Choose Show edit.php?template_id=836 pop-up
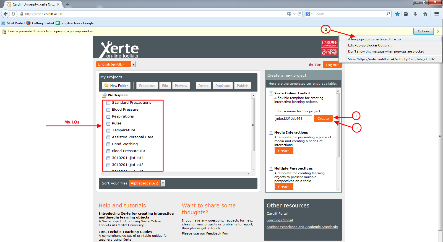Image resolution: width=443 pixels, height=242 pixels. (x=391, y=59)
